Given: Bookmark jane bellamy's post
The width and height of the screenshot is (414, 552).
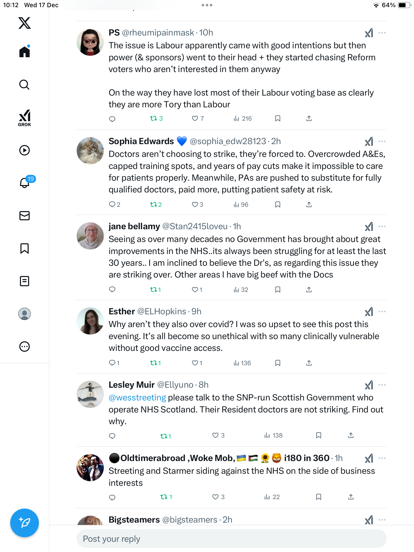Looking at the screenshot, I should pyautogui.click(x=278, y=290).
